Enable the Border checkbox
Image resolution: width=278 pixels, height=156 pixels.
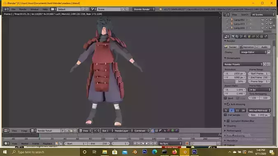tap(225, 98)
